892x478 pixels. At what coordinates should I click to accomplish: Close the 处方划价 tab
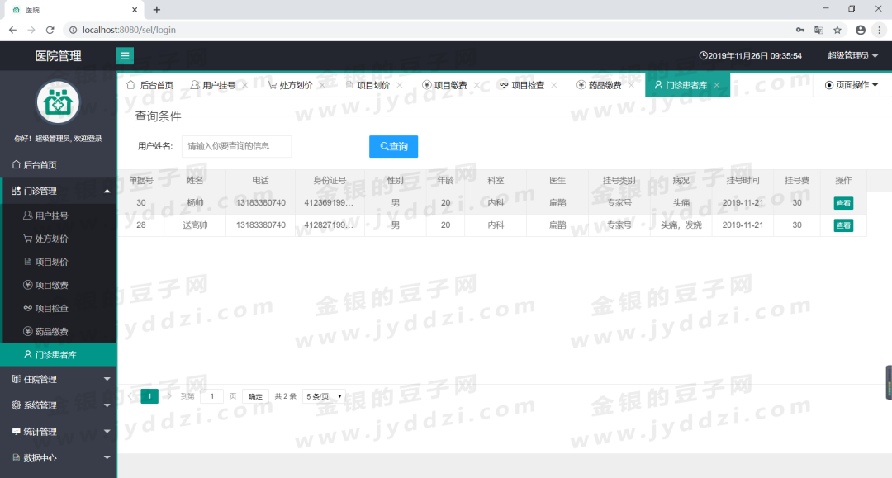322,85
